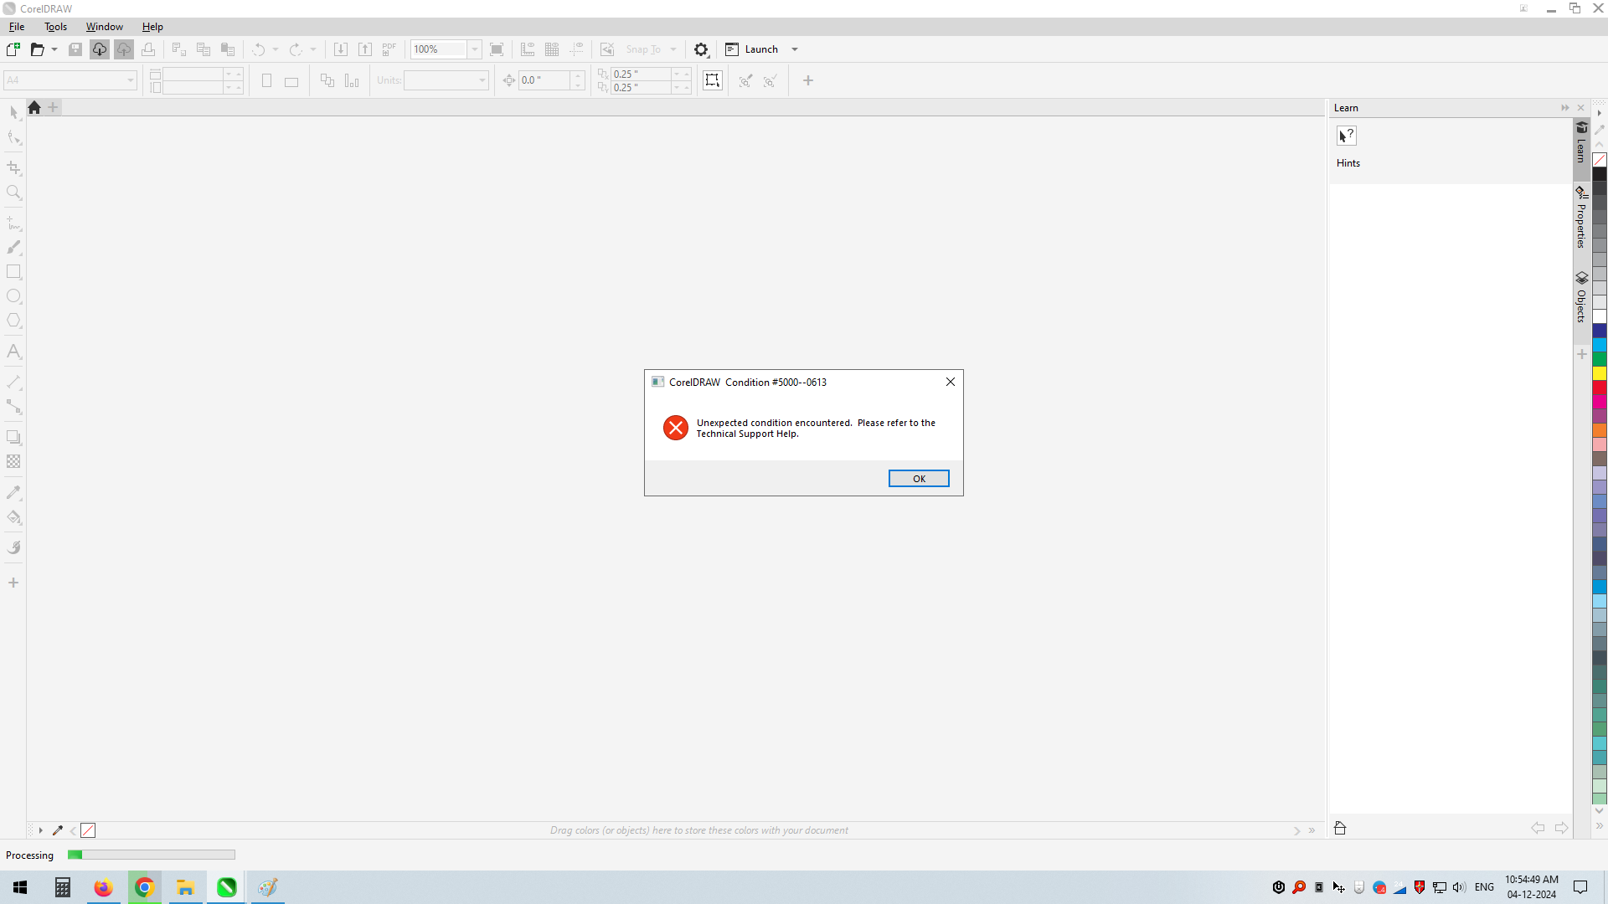Click the Open folder icon
Screen dimensions: 1608x904
click(37, 49)
